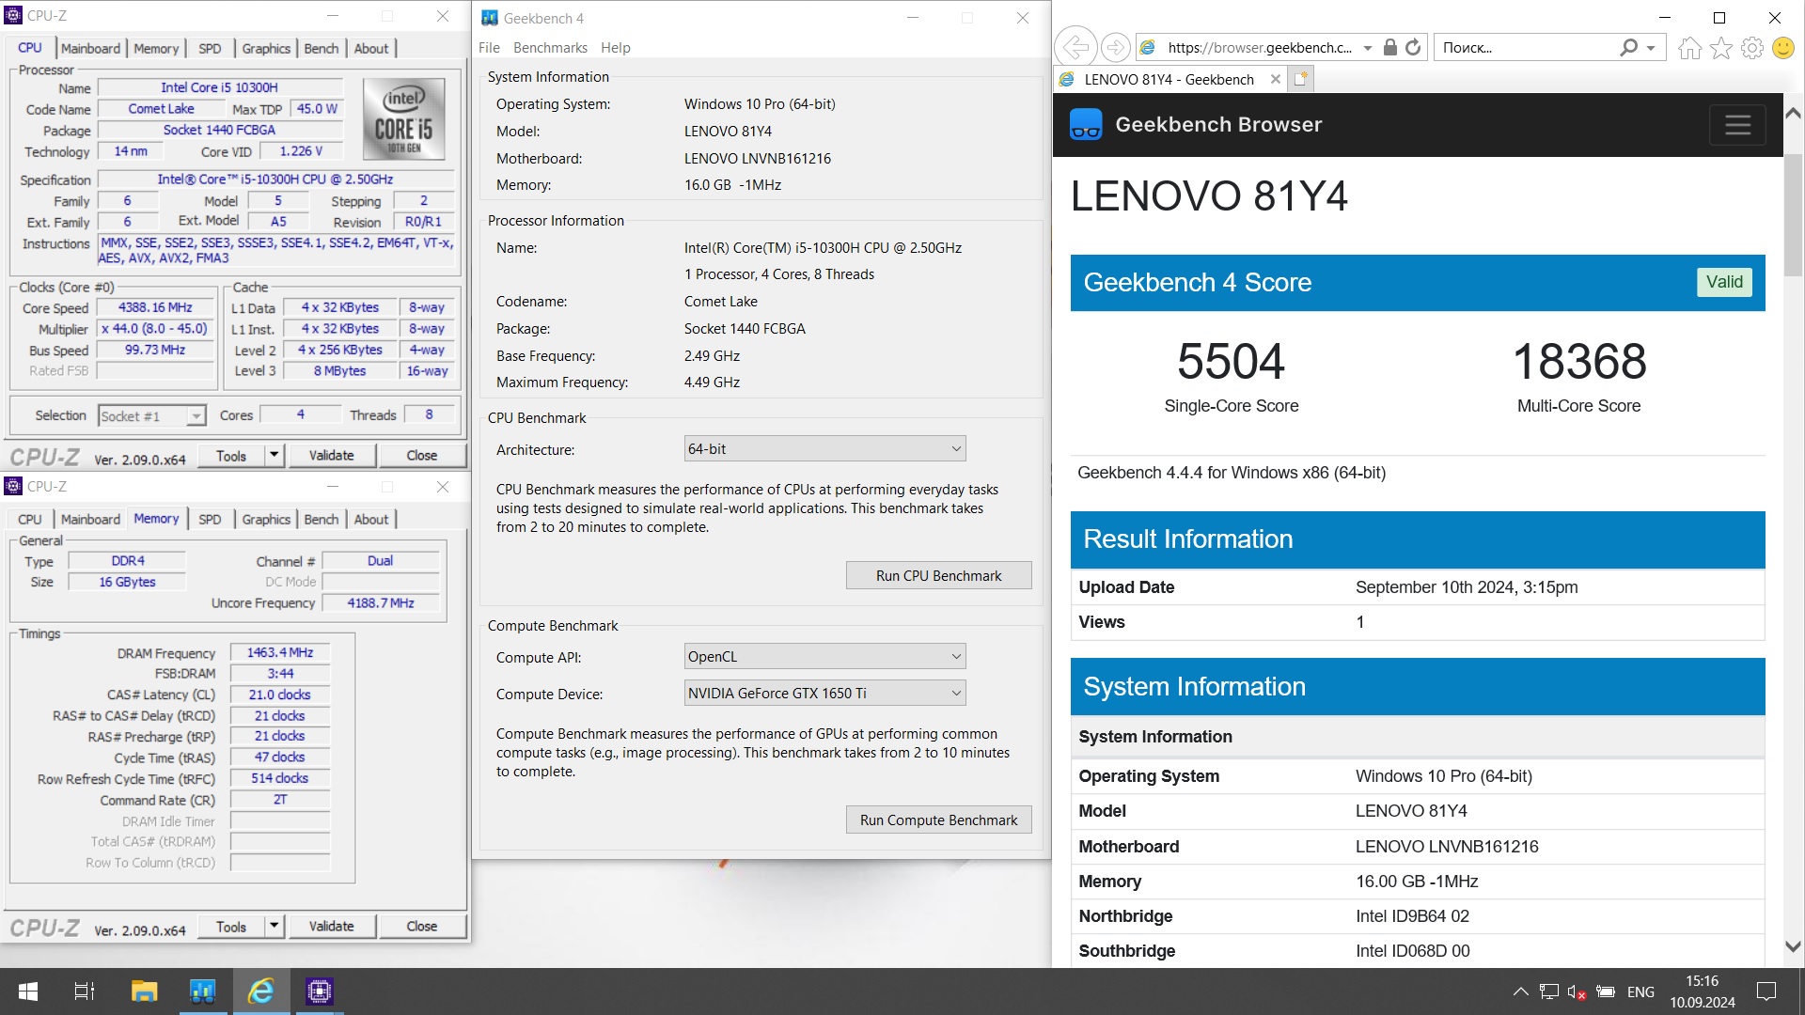Click Run CPU Benchmark button
Viewport: 1805px width, 1015px height.
click(x=938, y=576)
